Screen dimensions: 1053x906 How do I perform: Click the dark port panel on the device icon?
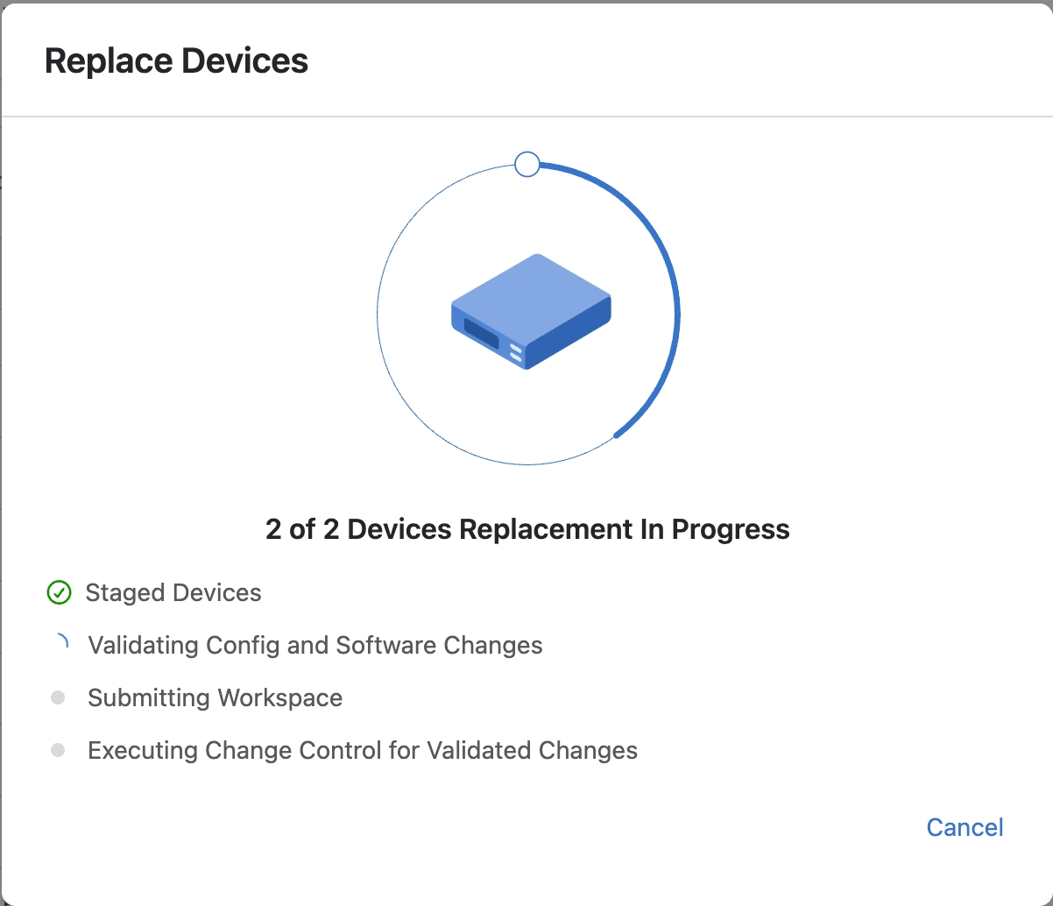(x=481, y=336)
